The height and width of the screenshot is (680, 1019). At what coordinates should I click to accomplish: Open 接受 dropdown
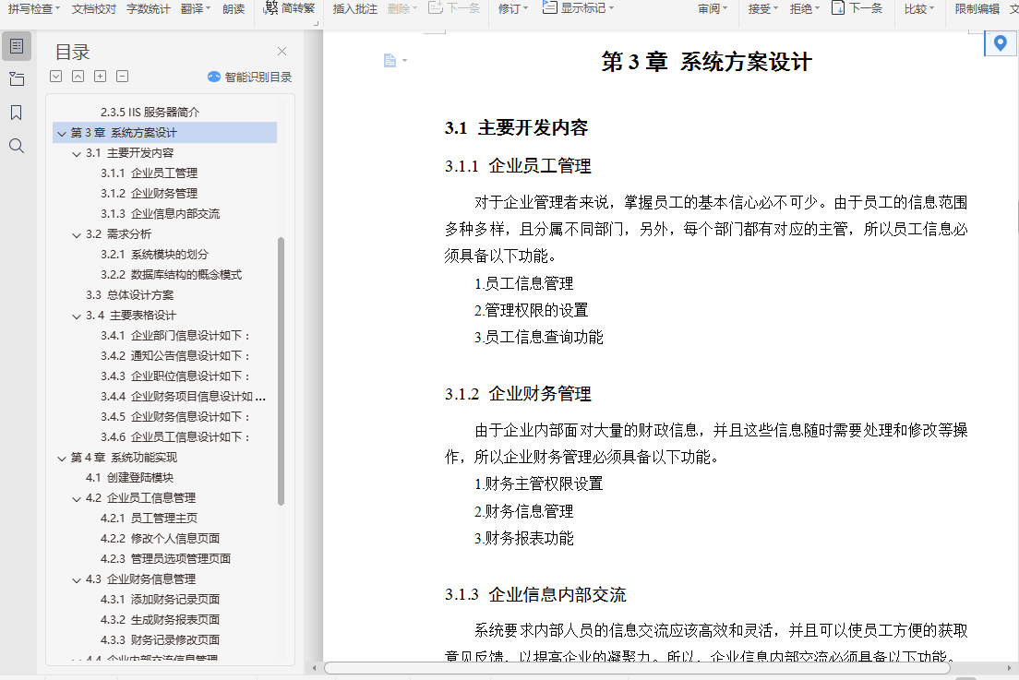point(763,8)
